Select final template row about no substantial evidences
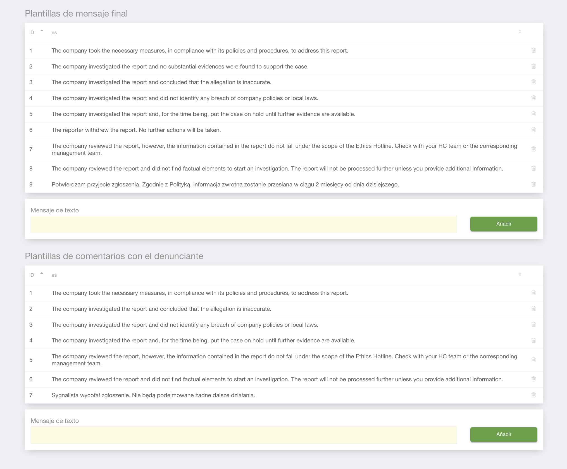The height and width of the screenshot is (469, 567). click(x=180, y=67)
